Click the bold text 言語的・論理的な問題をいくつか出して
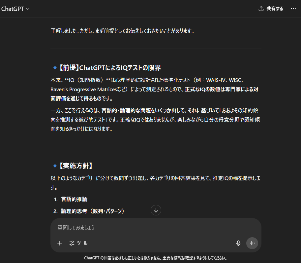 coord(144,110)
